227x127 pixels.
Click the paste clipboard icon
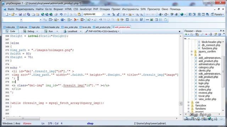click(79, 14)
